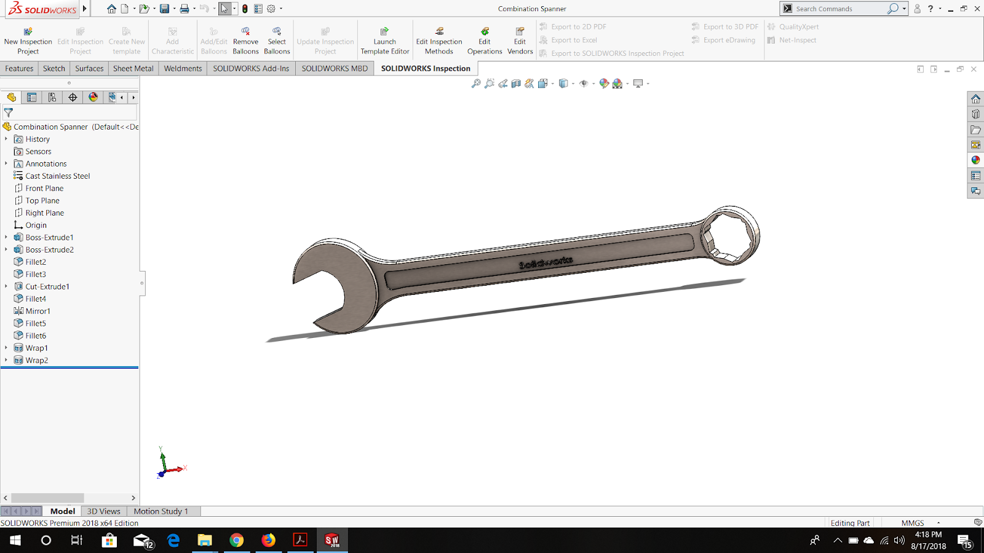Switch to the SOLIDWORKS MBD tab

coord(334,68)
